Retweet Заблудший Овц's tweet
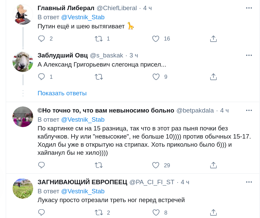Screen dimensions: 260x218 point(99,77)
